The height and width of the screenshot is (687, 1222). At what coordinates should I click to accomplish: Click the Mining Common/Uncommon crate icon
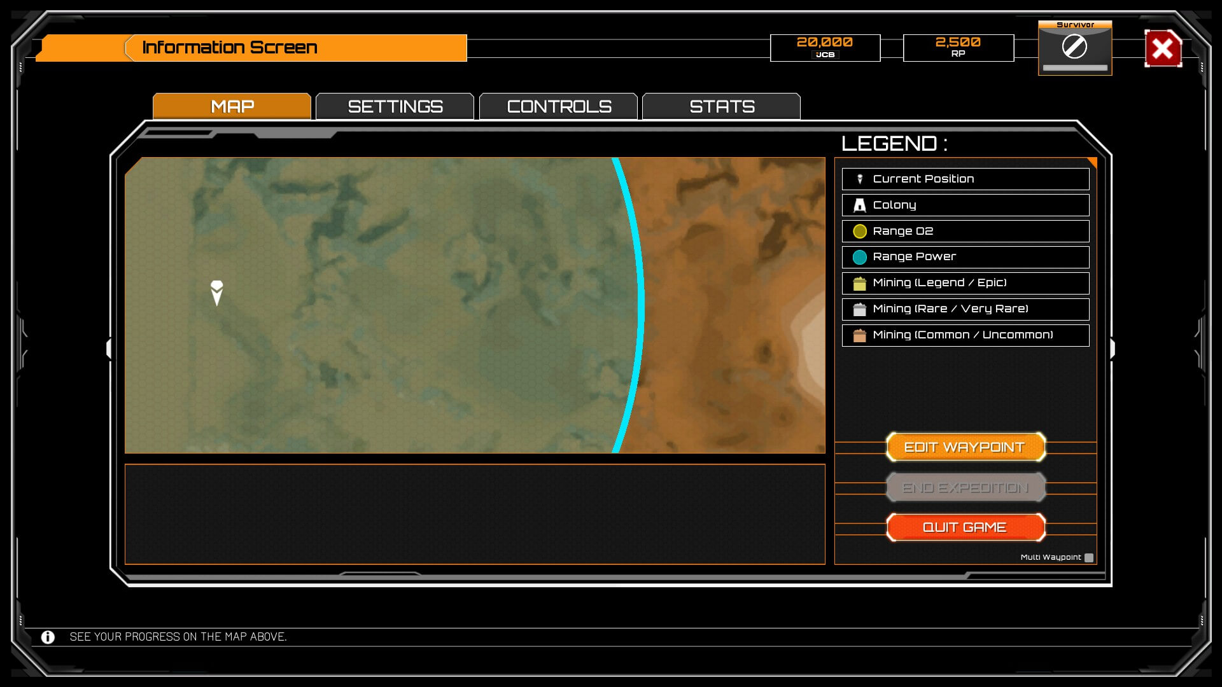(x=859, y=335)
